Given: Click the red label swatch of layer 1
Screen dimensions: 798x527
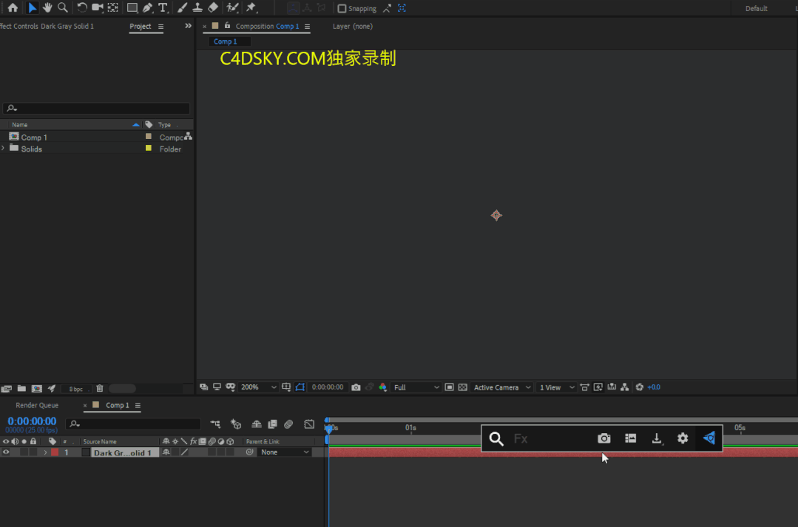Looking at the screenshot, I should tap(55, 452).
